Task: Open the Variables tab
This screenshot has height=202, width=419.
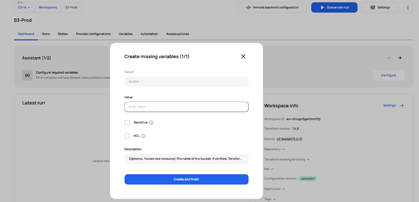Action: tap(125, 34)
